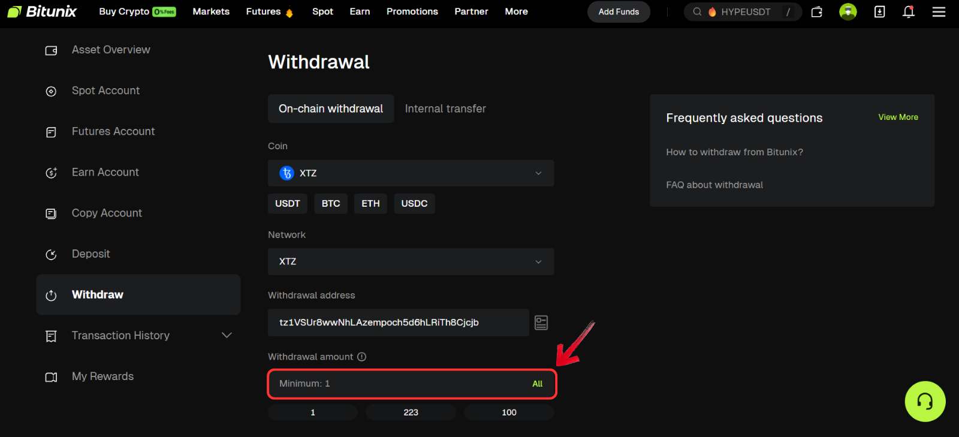Open the More menu
The image size is (959, 437).
coord(516,11)
